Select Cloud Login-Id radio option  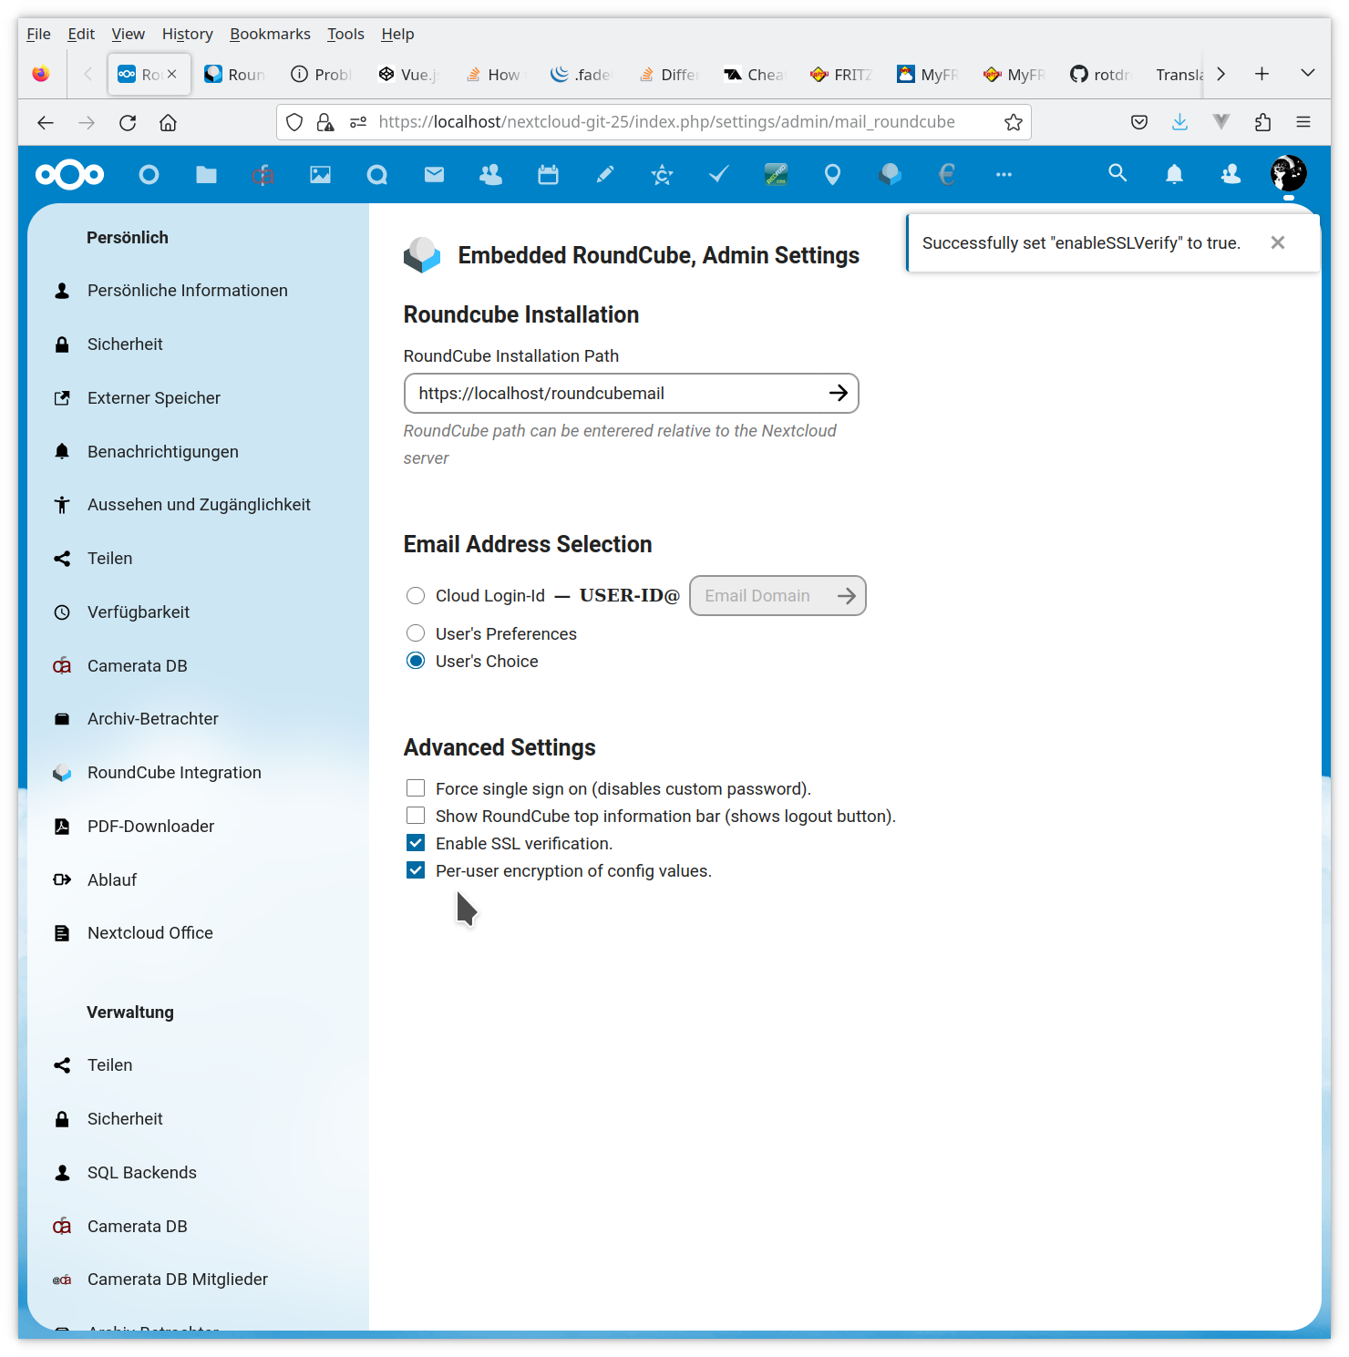click(x=416, y=595)
